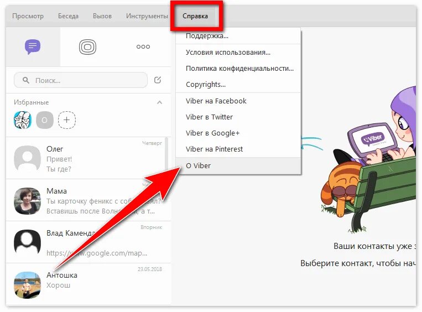
Task: Open the twins favorite avatar
Action: pos(23,120)
